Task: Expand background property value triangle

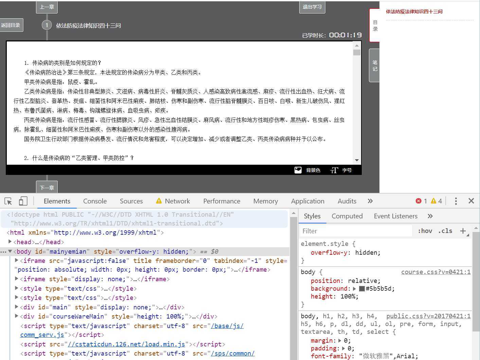Action: point(354,289)
